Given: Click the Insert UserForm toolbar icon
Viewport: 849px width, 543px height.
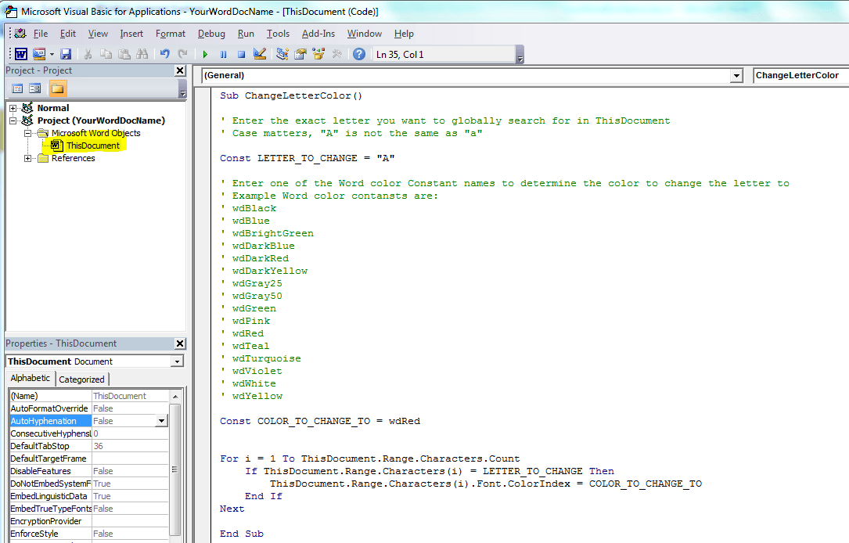Looking at the screenshot, I should 39,54.
